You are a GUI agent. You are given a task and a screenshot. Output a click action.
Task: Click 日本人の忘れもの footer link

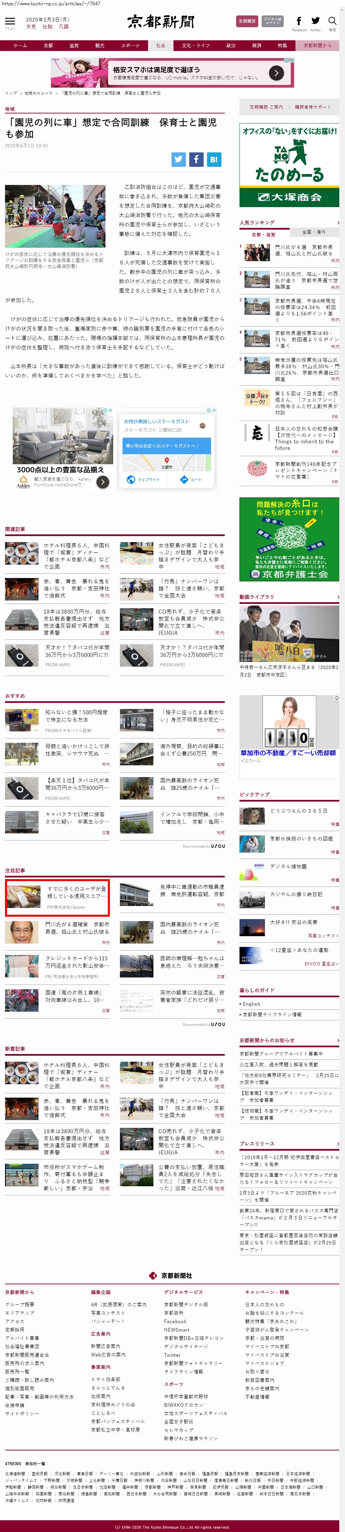[x=264, y=1305]
